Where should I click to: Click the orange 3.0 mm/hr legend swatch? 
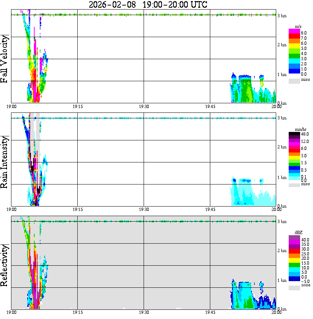pos(294,154)
